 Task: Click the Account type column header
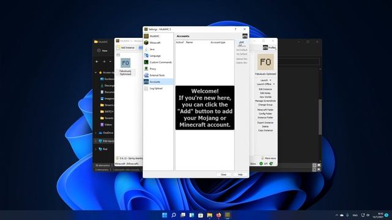(218, 42)
